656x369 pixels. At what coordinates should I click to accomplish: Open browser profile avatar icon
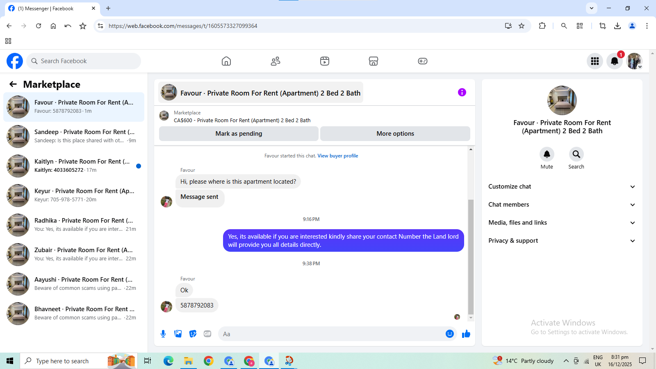coord(632,26)
